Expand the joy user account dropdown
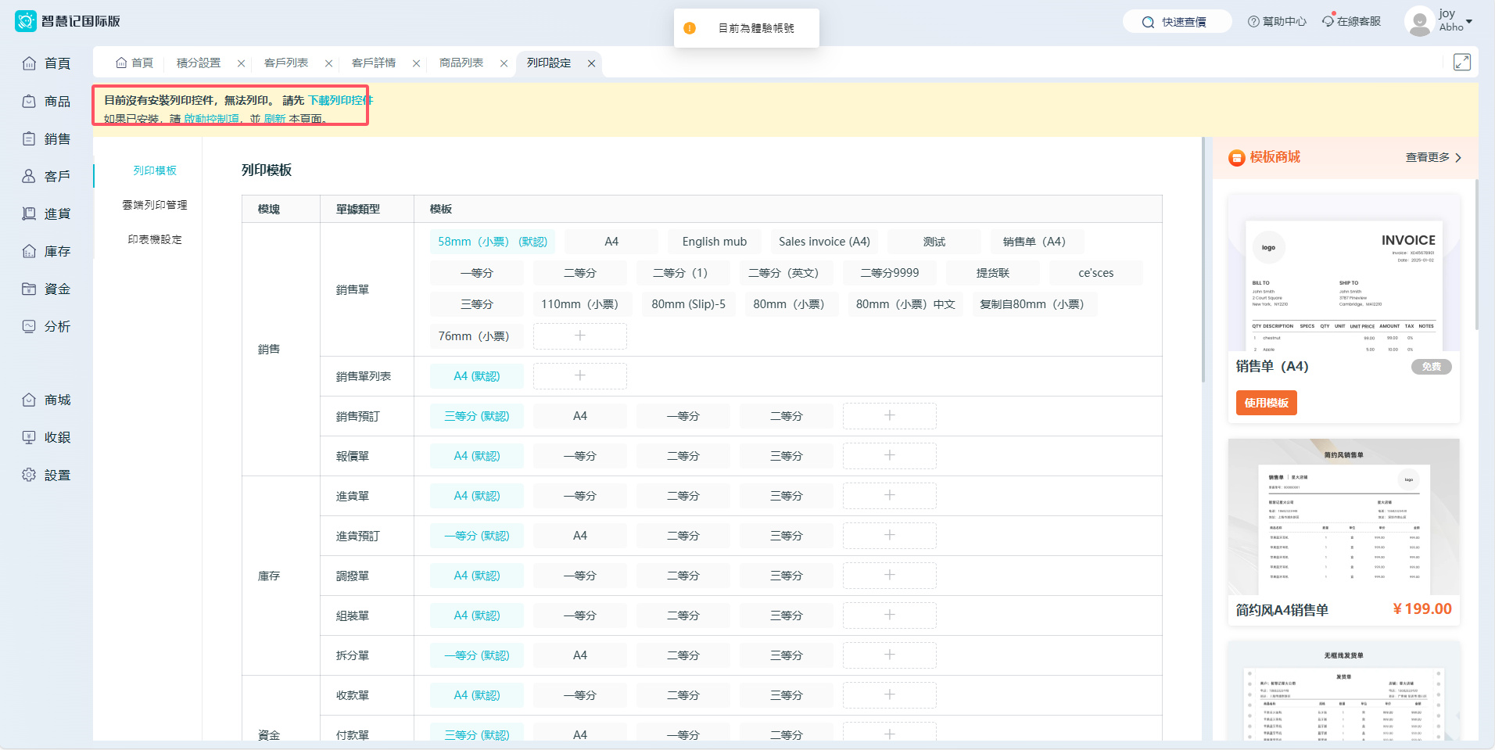 [1469, 21]
